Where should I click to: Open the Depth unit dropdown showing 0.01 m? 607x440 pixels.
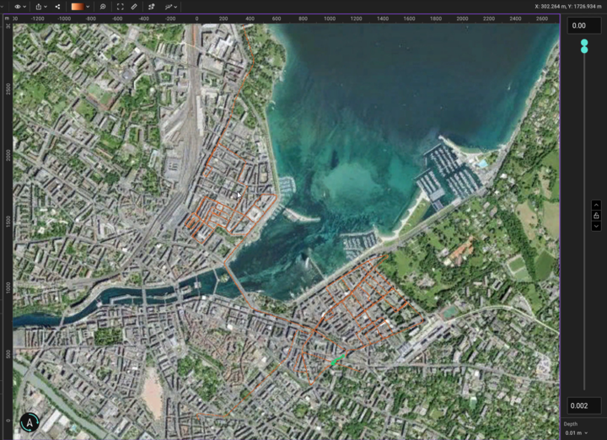tap(577, 432)
